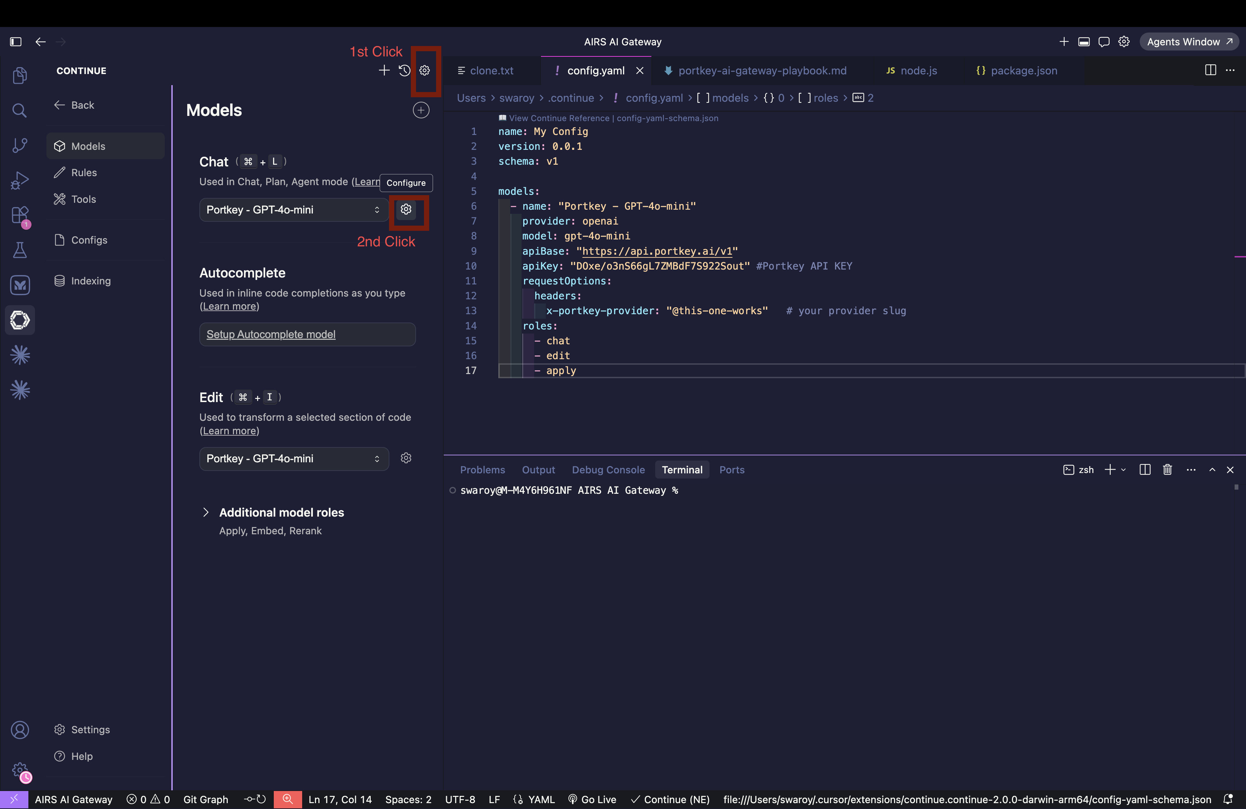This screenshot has height=809, width=1246.
Task: Open the Search view in activity bar
Action: [x=20, y=110]
